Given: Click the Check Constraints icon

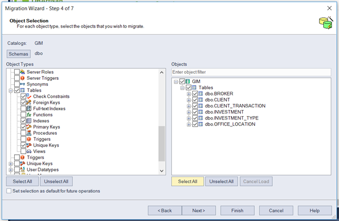Looking at the screenshot, I should coord(29,96).
